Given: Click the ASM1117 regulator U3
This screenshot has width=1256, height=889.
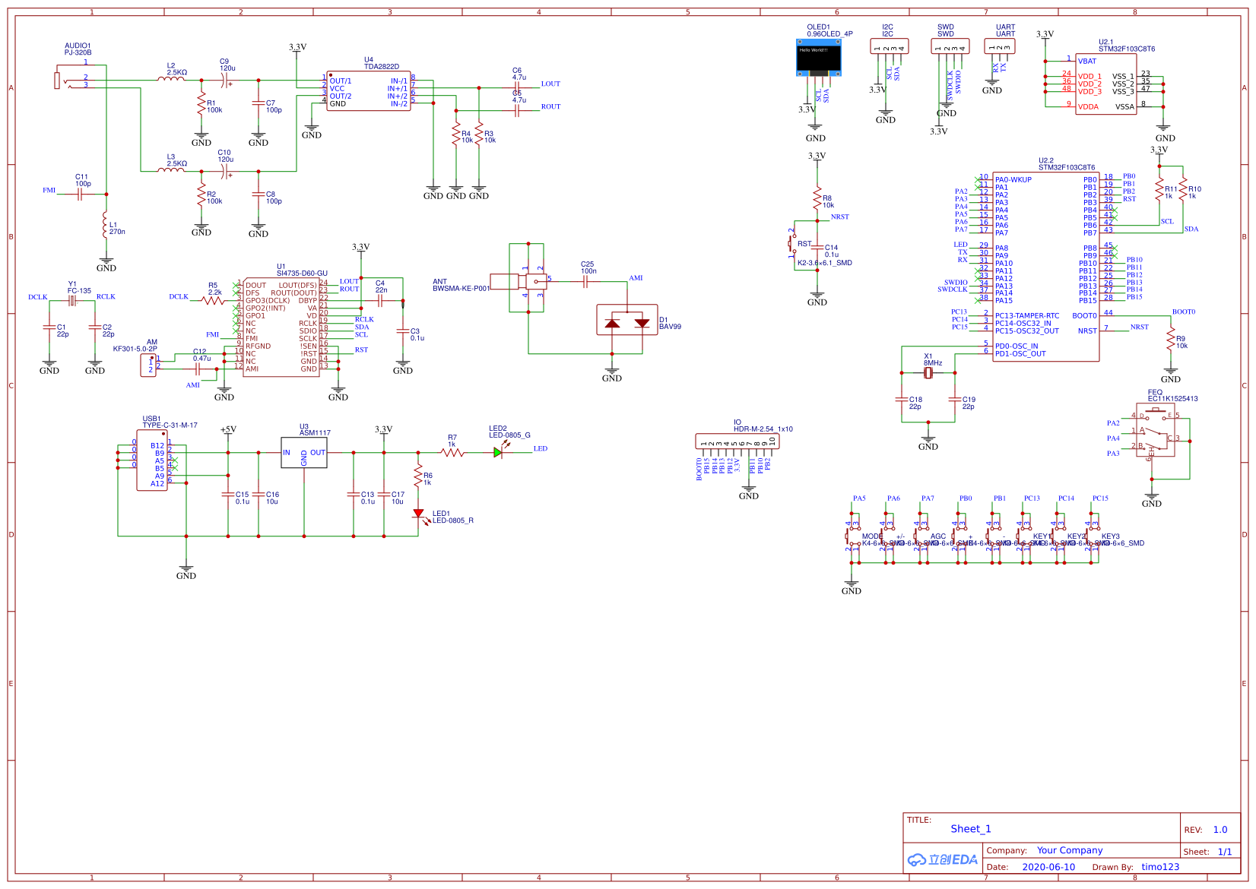Looking at the screenshot, I should [303, 453].
